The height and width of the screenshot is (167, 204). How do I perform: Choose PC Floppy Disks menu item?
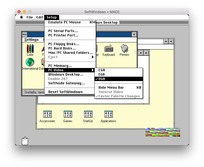70,44
